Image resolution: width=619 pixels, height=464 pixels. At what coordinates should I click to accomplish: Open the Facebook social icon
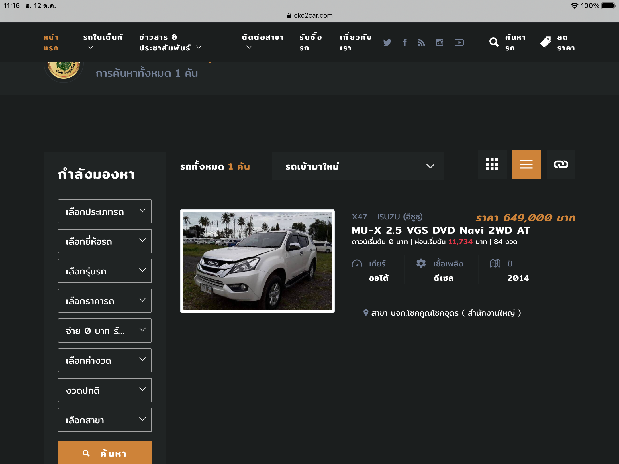tap(405, 42)
